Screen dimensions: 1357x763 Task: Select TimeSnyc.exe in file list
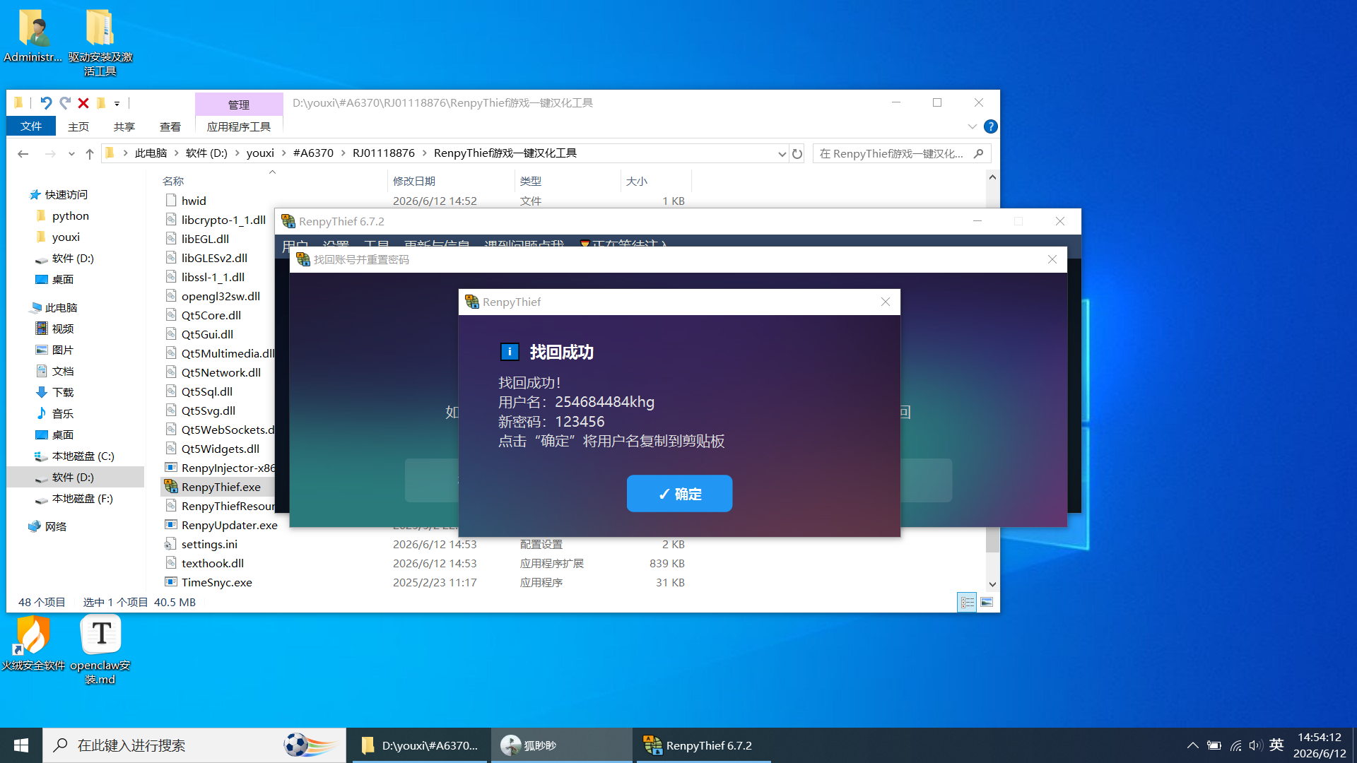[x=216, y=582]
